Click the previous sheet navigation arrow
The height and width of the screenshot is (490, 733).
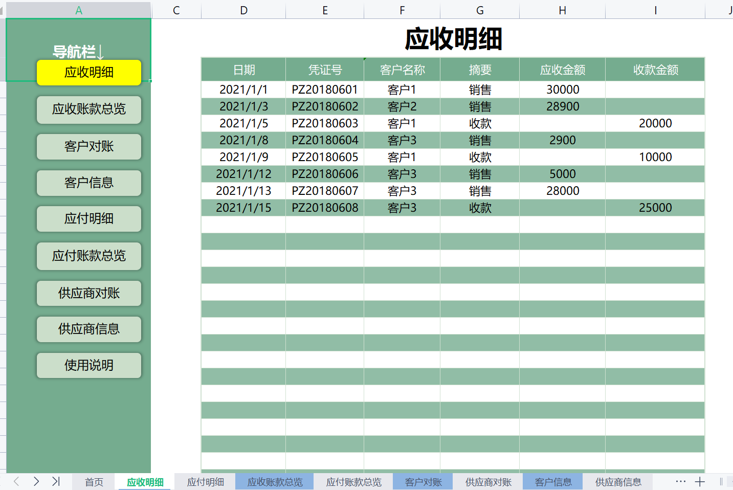(16, 481)
